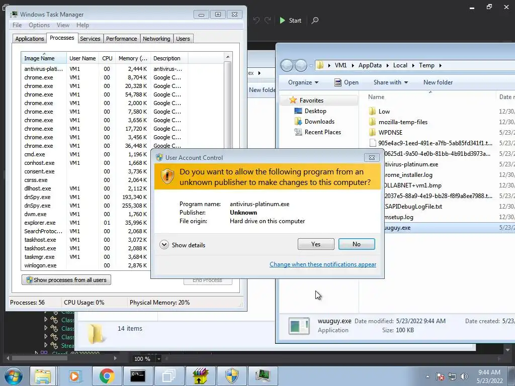Open 'Change when these notifications appear' link

click(x=323, y=264)
